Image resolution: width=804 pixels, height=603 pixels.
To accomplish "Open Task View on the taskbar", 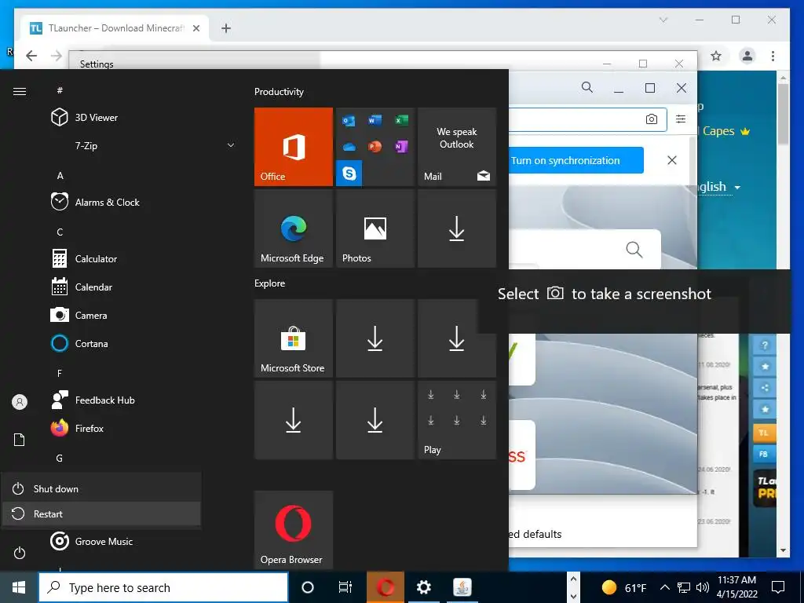I will click(345, 587).
